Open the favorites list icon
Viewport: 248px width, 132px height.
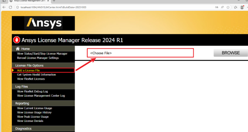click(x=236, y=7)
